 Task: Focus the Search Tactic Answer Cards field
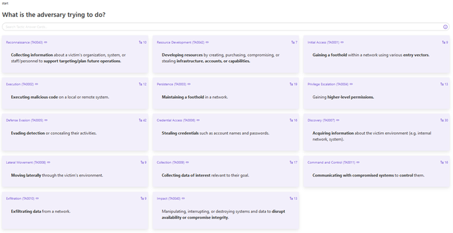click(x=223, y=27)
